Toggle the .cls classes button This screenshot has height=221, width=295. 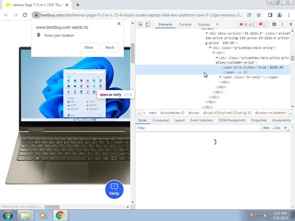coord(276,128)
